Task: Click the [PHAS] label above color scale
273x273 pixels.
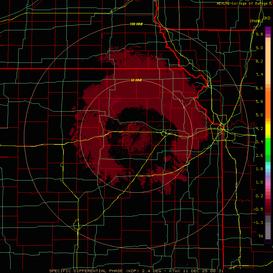Action: [x=256, y=21]
